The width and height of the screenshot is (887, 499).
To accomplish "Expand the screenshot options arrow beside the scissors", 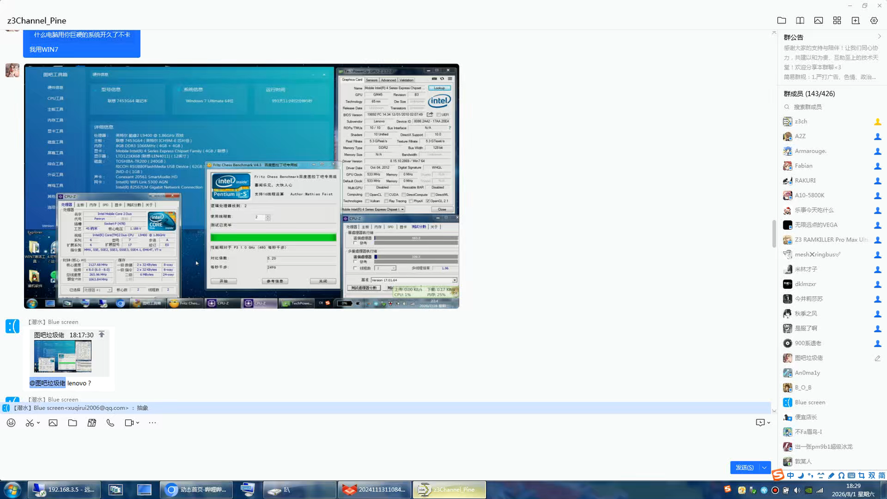I will coord(38,423).
